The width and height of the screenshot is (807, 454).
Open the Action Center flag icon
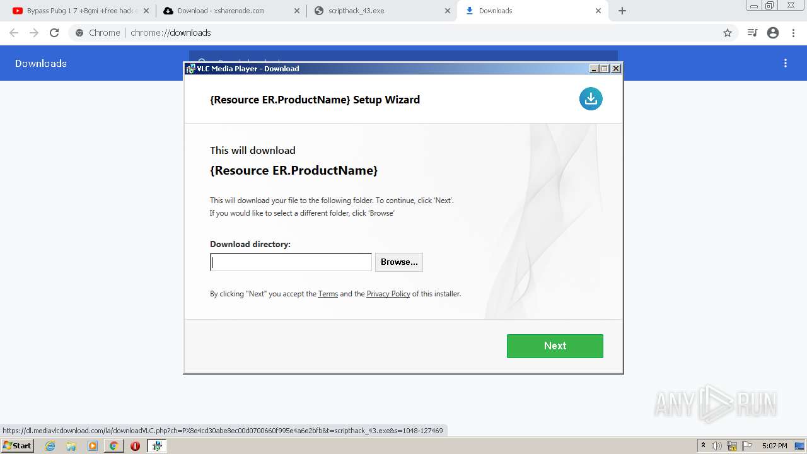click(746, 446)
